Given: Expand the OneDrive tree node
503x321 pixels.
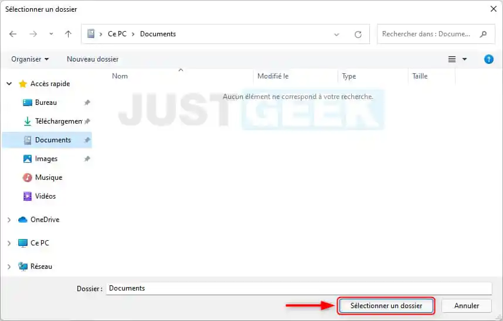Looking at the screenshot, I should coord(9,220).
